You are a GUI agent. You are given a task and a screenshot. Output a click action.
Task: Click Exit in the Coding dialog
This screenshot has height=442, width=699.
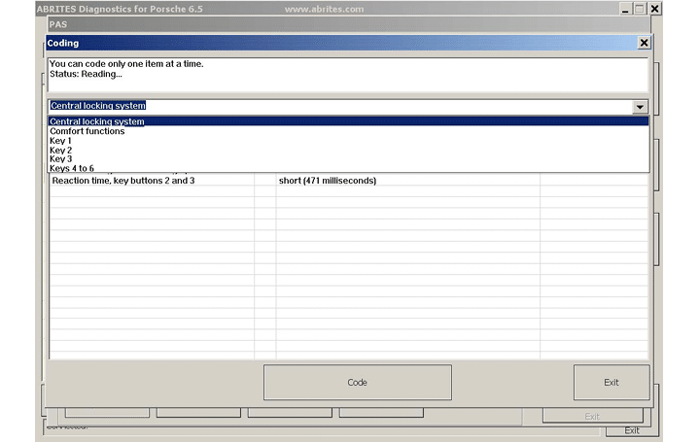(611, 383)
